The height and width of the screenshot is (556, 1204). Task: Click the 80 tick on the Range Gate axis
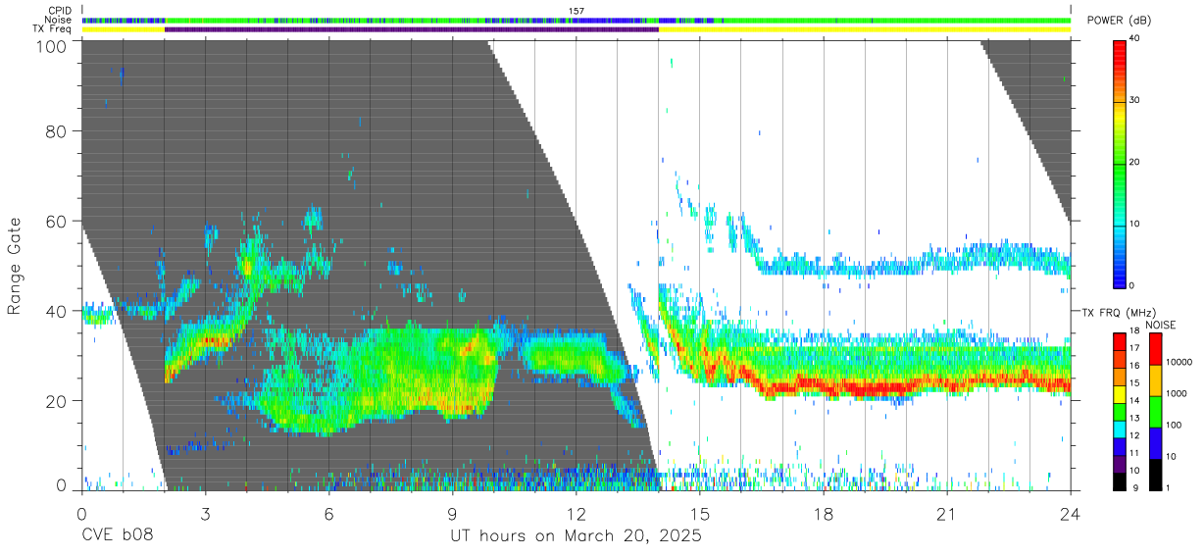point(57,131)
